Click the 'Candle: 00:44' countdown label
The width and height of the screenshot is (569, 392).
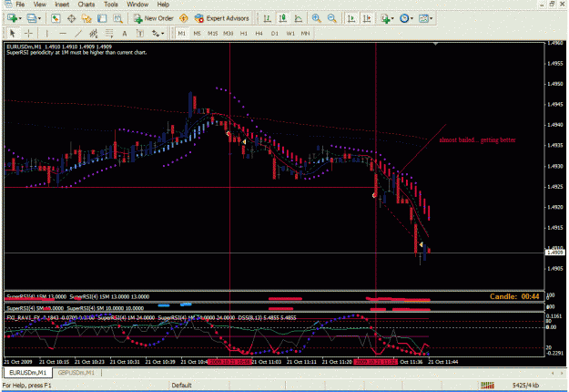(514, 296)
